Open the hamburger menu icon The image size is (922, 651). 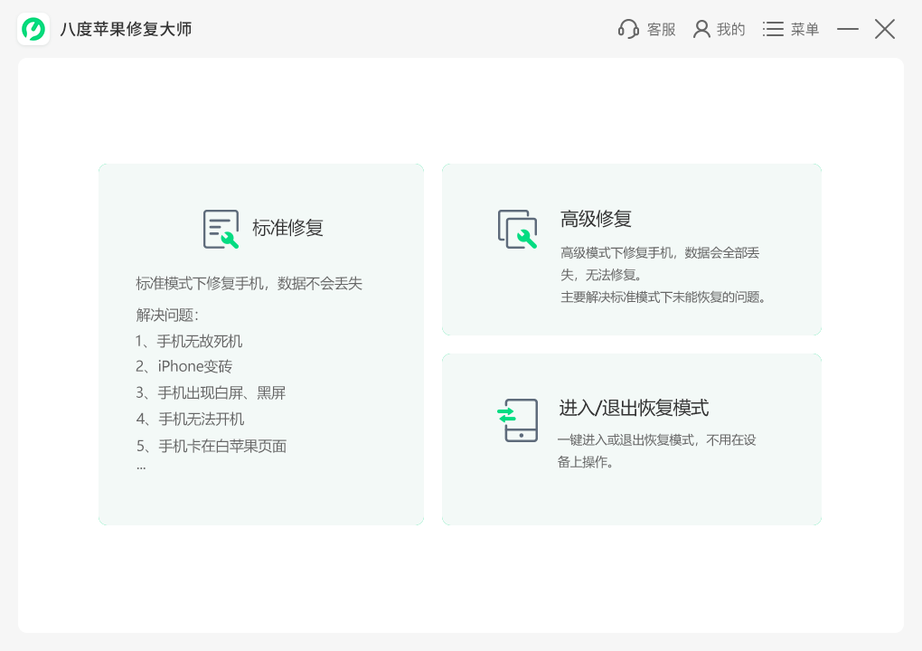pyautogui.click(x=773, y=29)
